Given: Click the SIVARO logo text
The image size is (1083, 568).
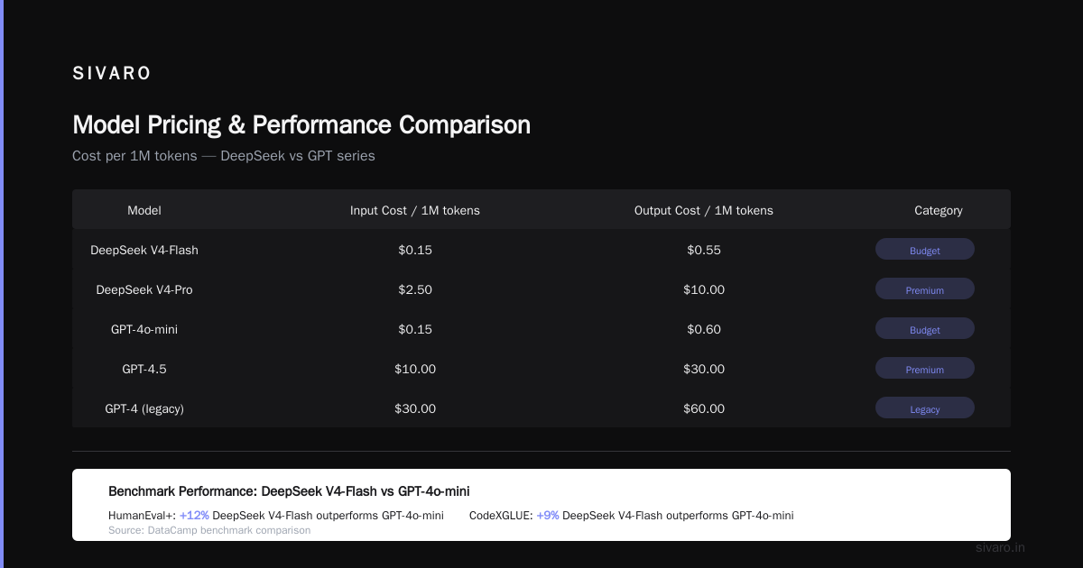Looking at the screenshot, I should tap(112, 74).
